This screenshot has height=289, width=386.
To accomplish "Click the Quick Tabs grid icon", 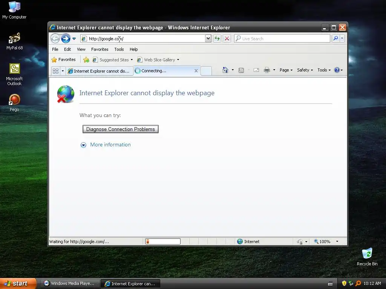I will (56, 71).
